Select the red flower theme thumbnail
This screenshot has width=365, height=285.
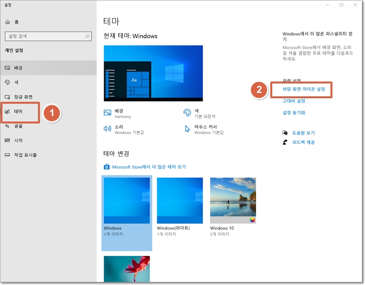pyautogui.click(x=127, y=269)
